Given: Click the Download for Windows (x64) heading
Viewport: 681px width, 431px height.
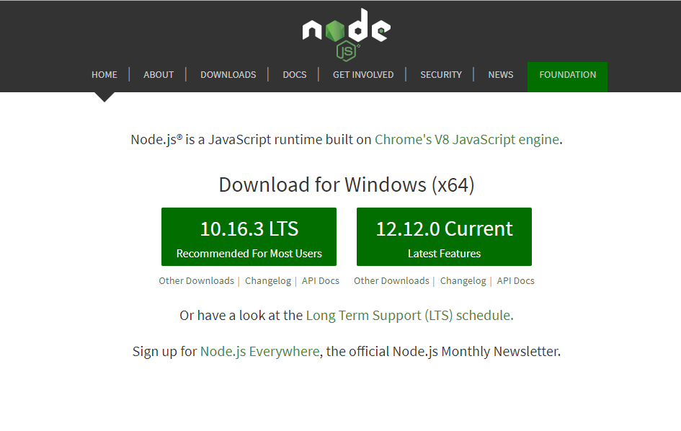Looking at the screenshot, I should [346, 185].
